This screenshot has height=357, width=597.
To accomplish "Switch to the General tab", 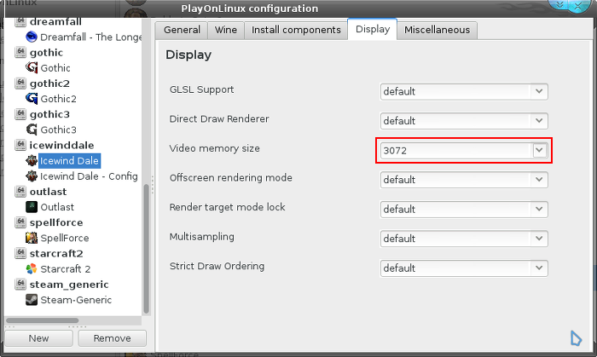I will 182,30.
